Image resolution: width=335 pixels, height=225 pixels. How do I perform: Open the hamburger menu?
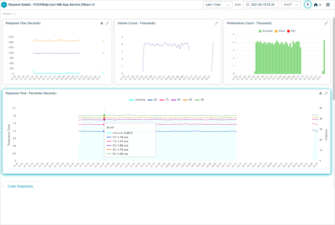pyautogui.click(x=328, y=5)
